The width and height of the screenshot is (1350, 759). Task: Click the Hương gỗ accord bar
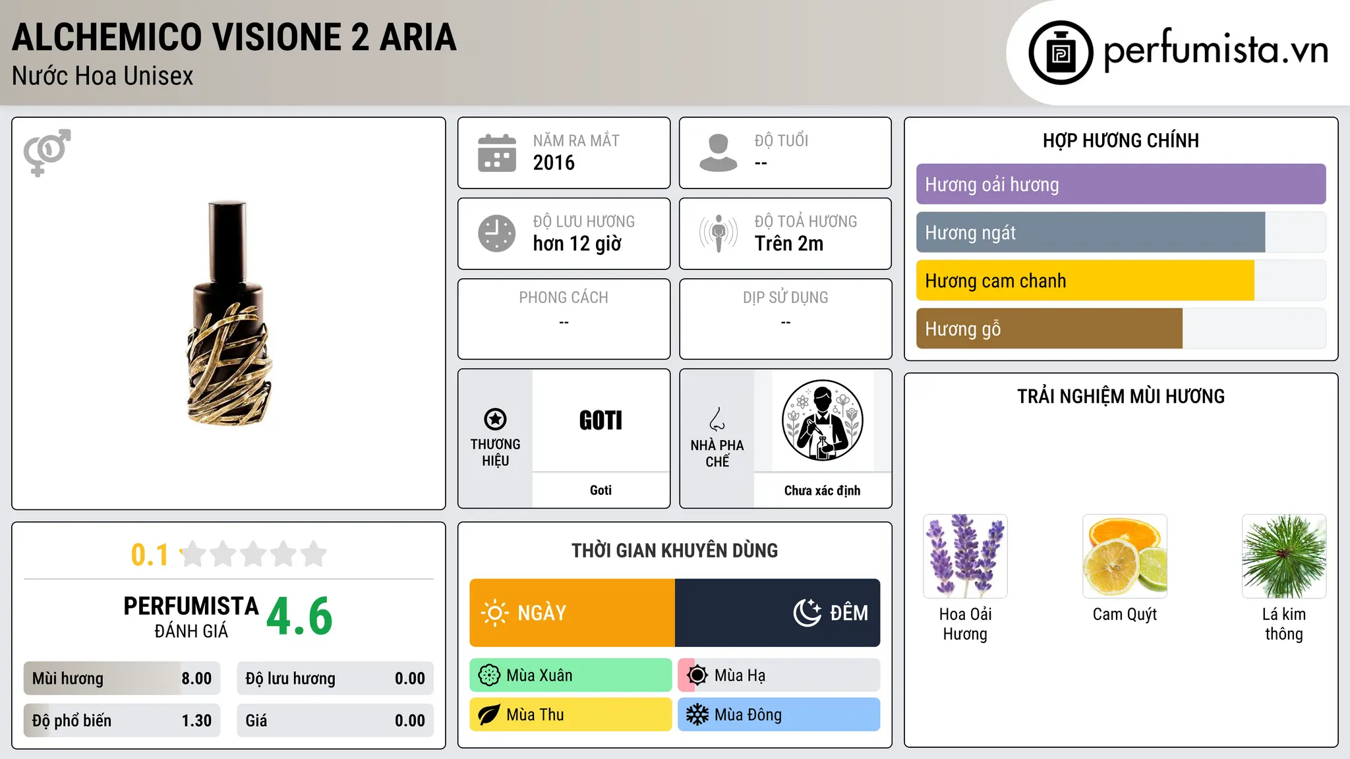click(1121, 329)
